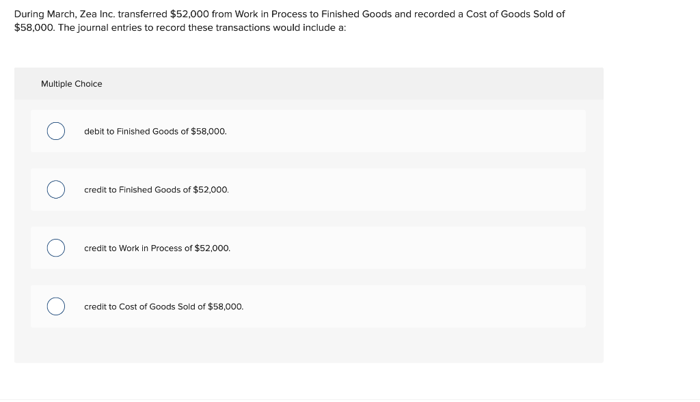
Task: Select the radio button for 'credit to Cost of Goods Sold of $58,000'
Action: (55, 306)
